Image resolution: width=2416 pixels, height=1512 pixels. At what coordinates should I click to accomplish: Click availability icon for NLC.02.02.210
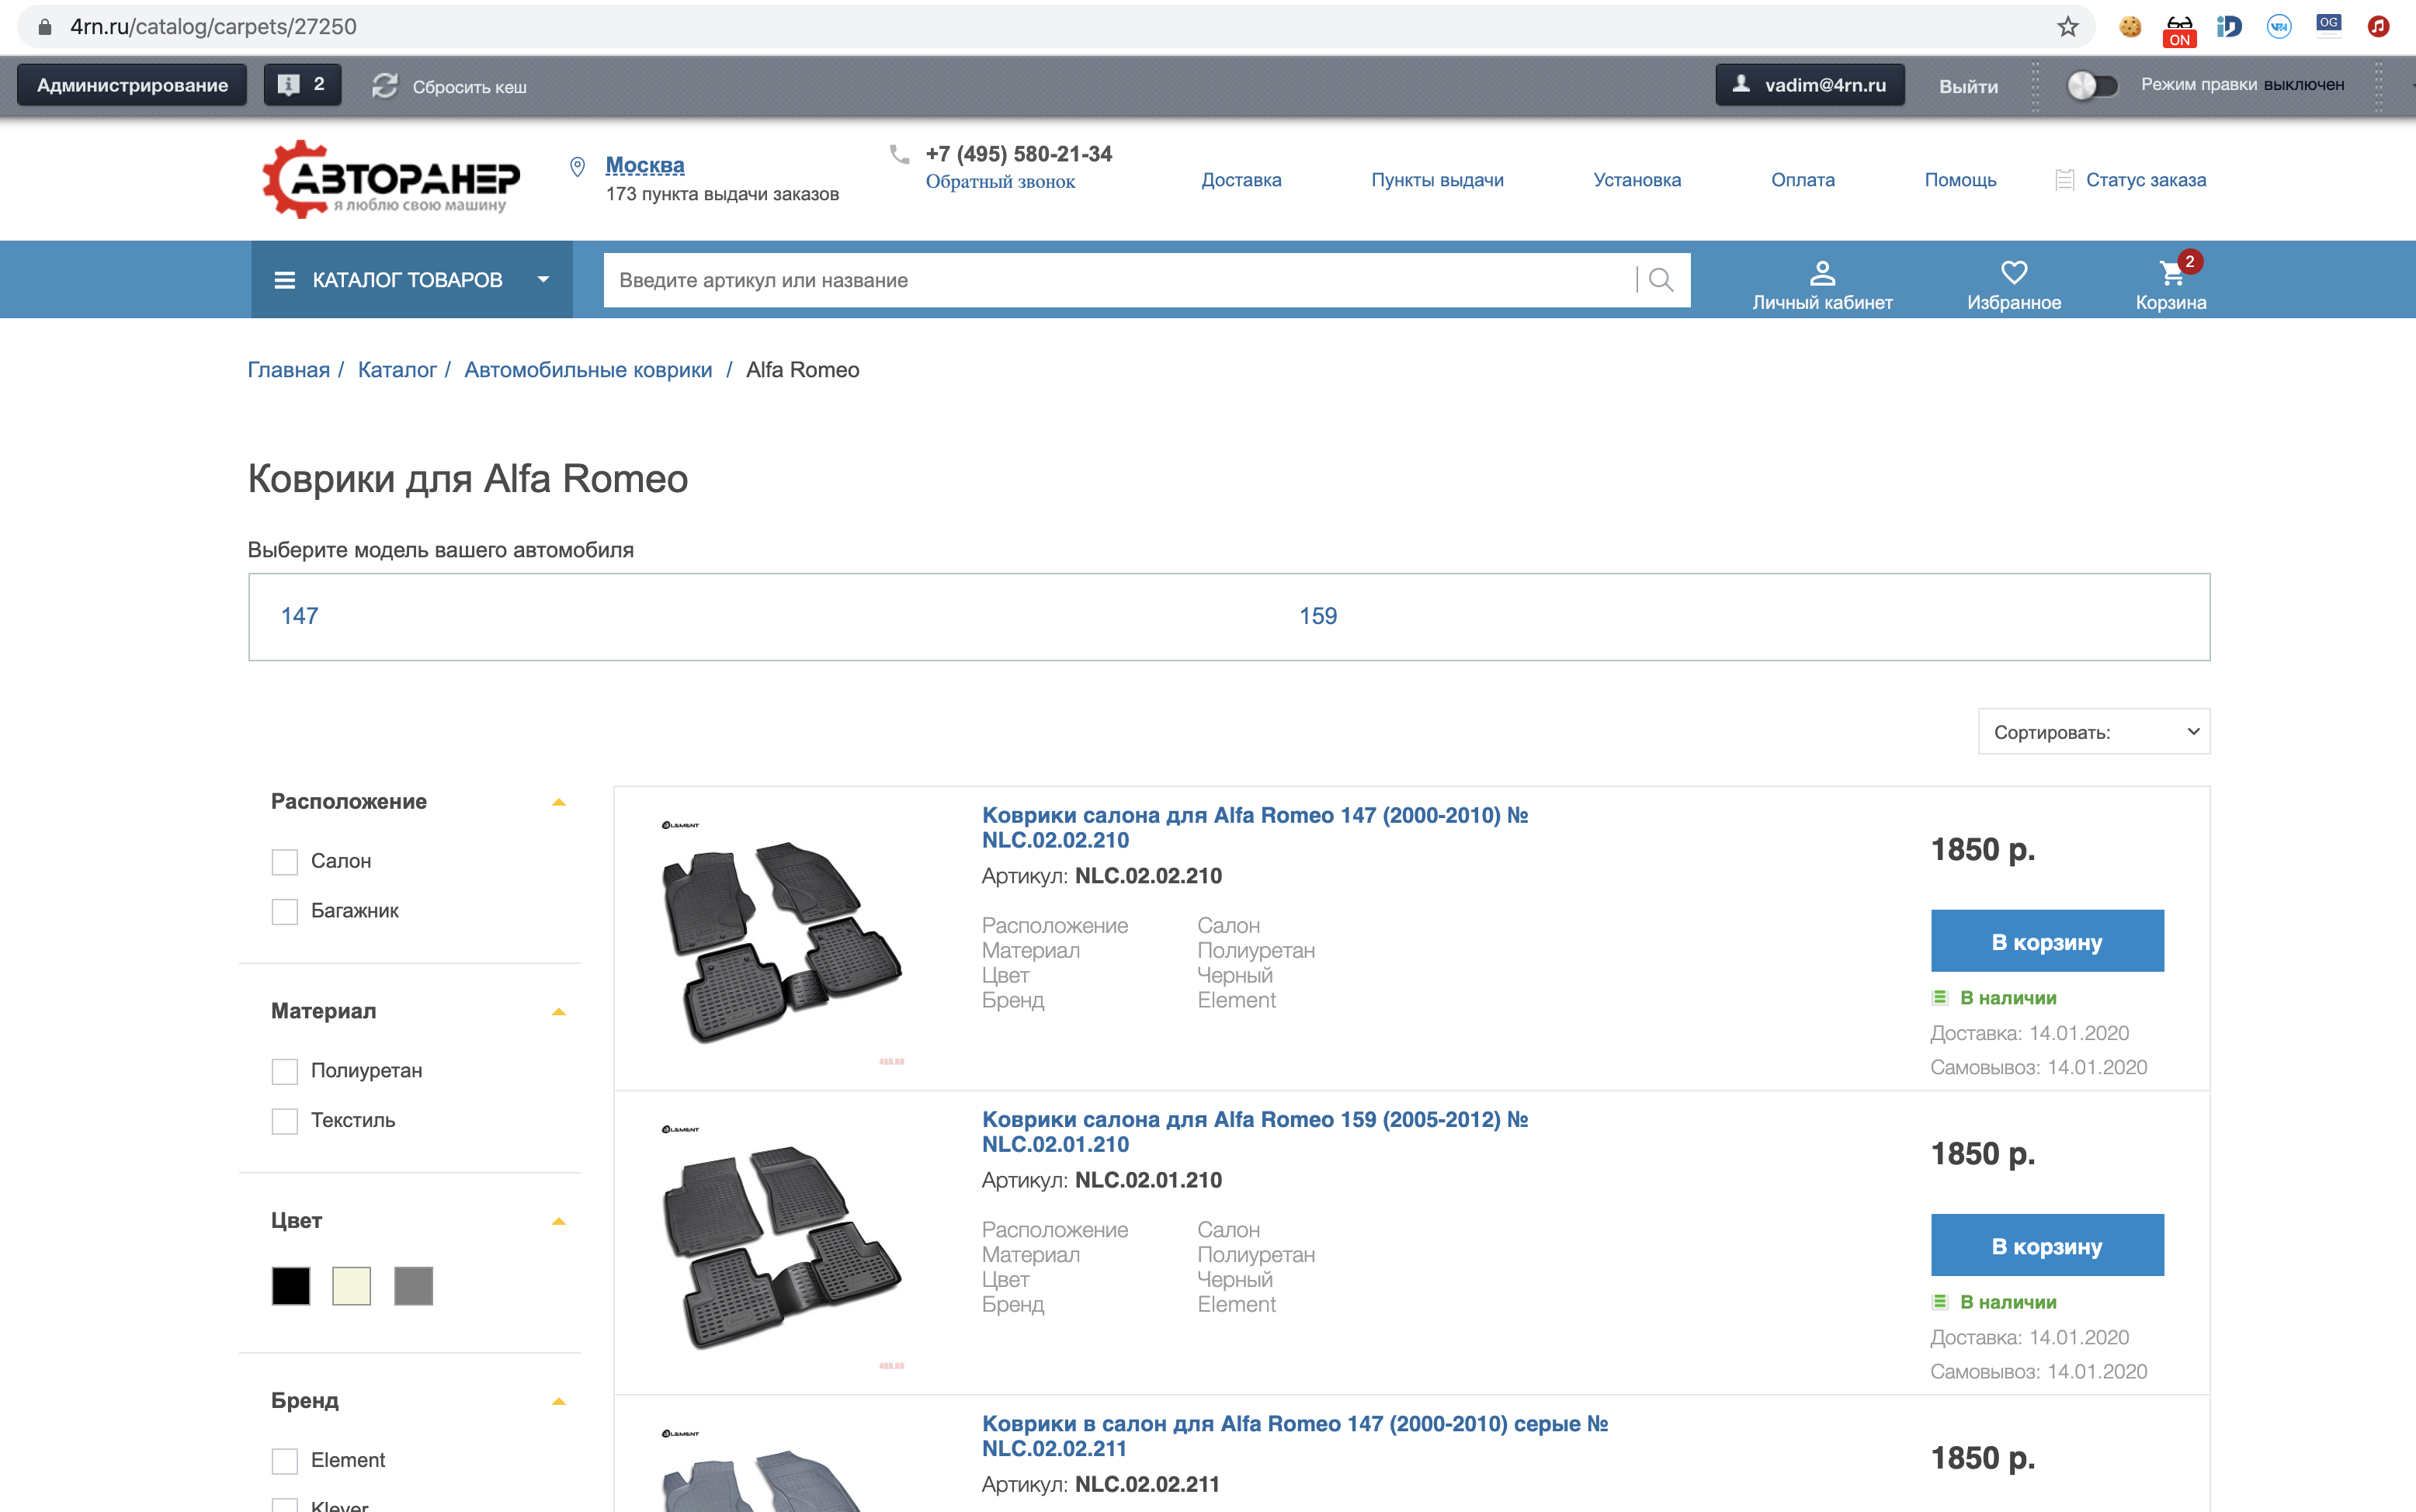click(x=1940, y=997)
